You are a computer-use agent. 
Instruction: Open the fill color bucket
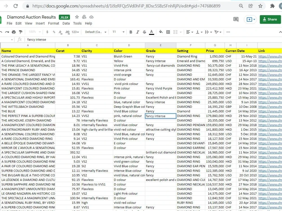(x=161, y=32)
